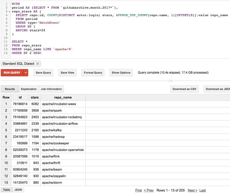Remove the Standard SQL Dialect tag

coord(38,64)
